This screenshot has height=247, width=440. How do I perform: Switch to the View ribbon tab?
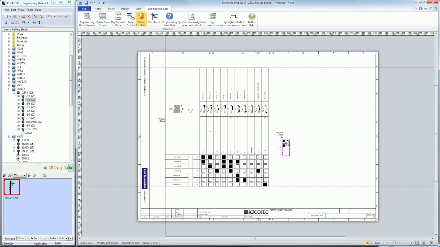[x=138, y=9]
